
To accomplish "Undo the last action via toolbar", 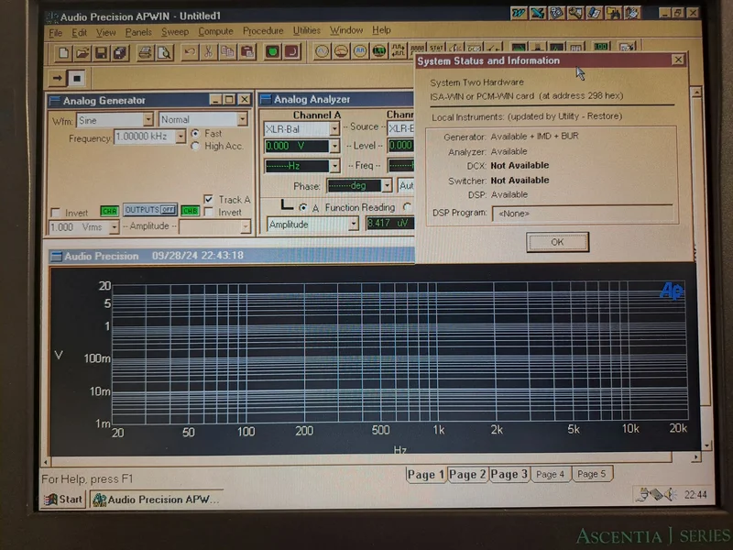I will 190,52.
